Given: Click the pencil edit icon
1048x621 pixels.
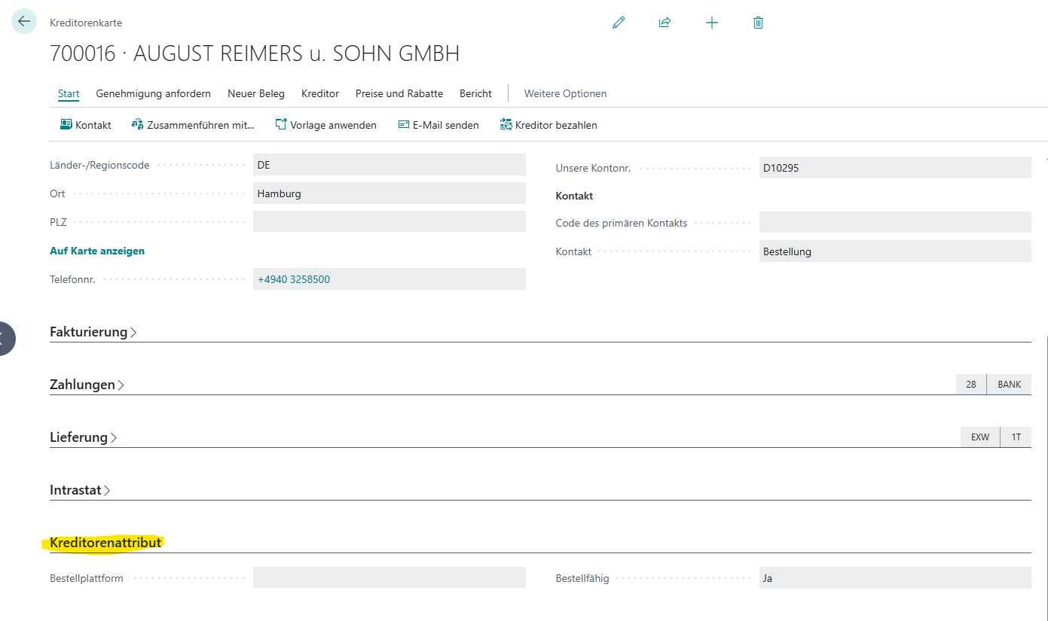Looking at the screenshot, I should pyautogui.click(x=619, y=23).
